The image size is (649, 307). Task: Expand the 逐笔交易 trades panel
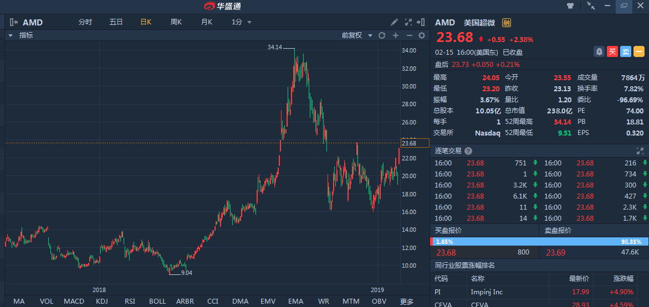[640, 151]
